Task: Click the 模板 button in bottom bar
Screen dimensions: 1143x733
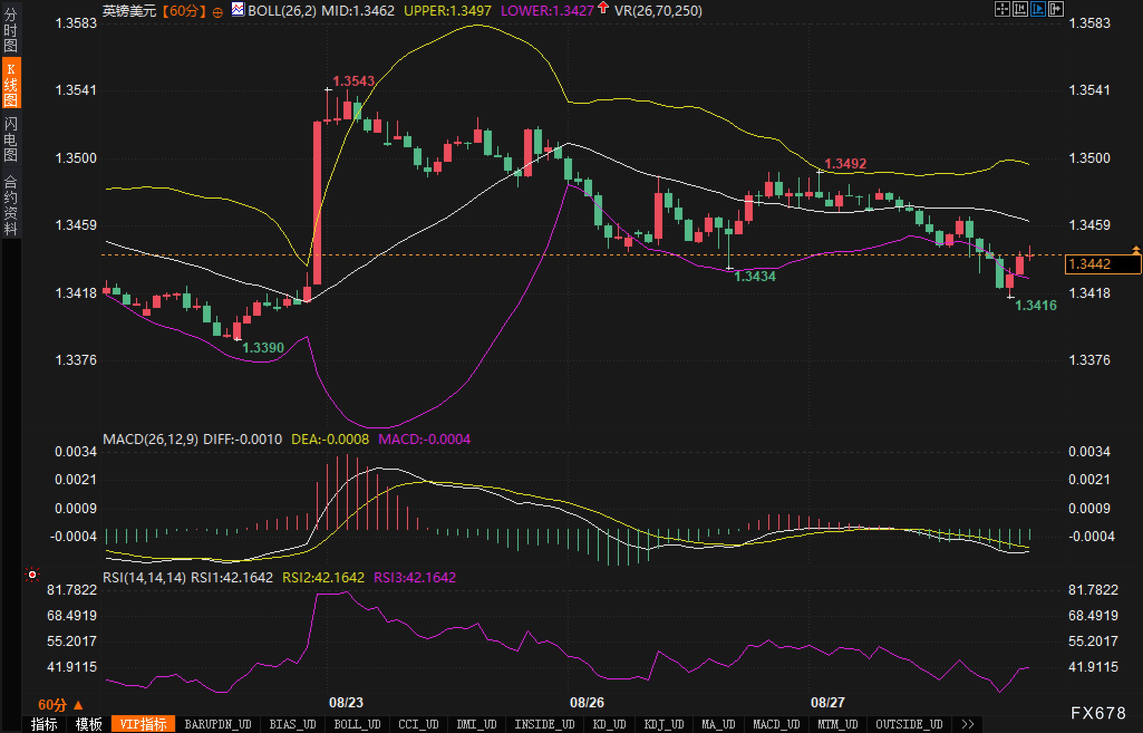Action: tap(89, 724)
